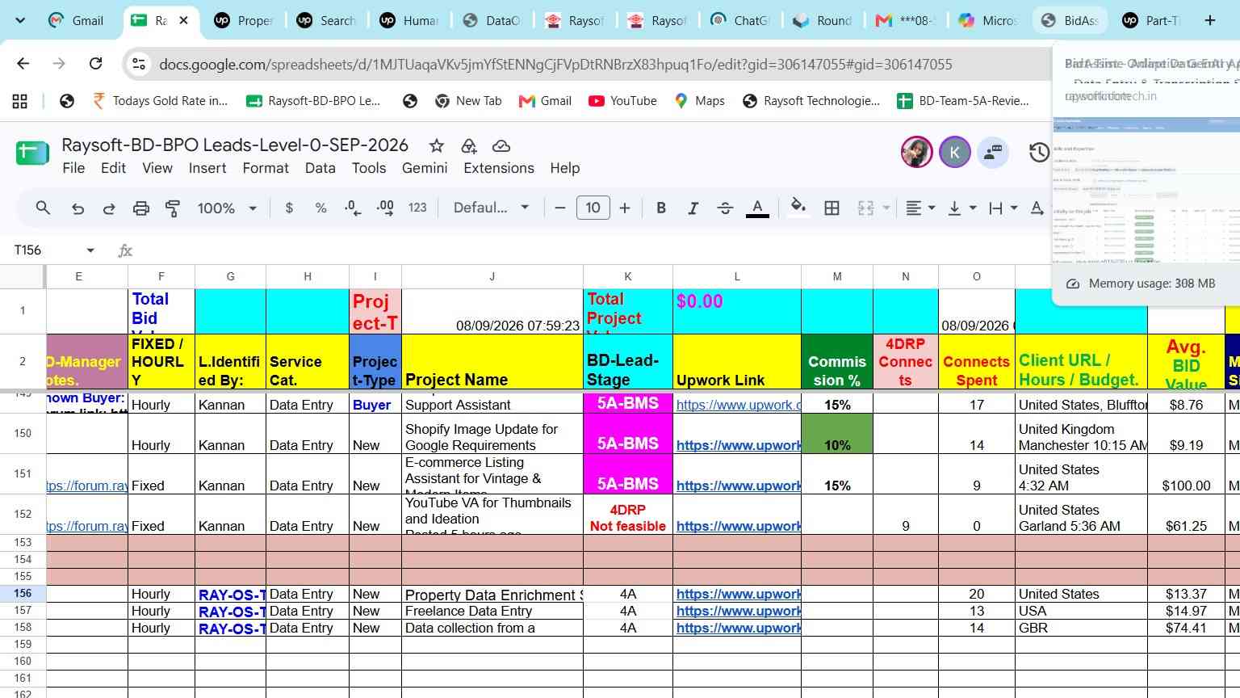Screen dimensions: 1240x698
Task: Switch to the ChatGPT browser tab
Action: (741, 20)
